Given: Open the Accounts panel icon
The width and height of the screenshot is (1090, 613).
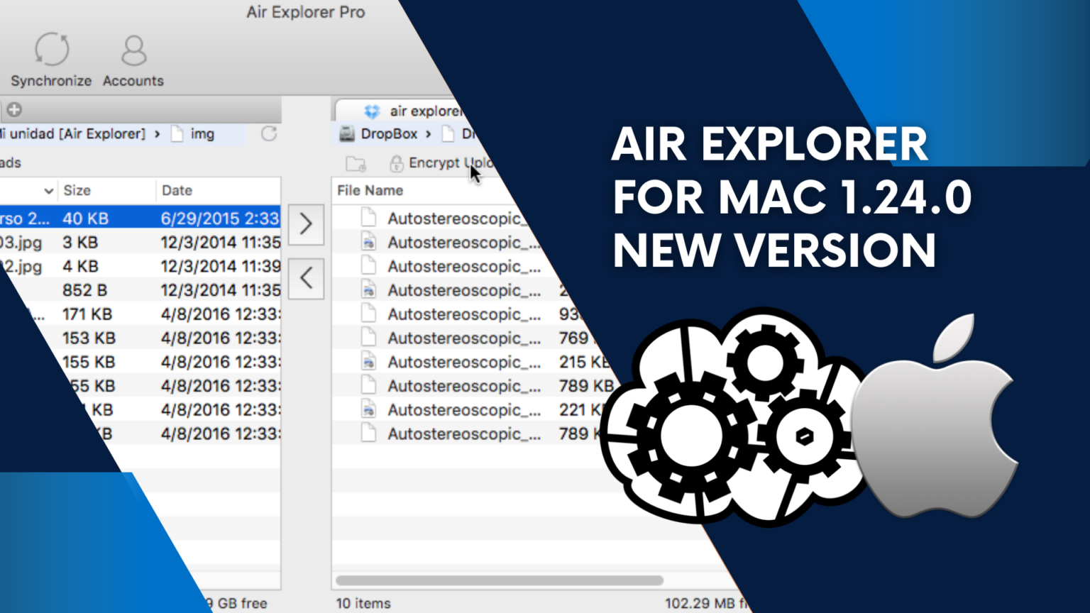Looking at the screenshot, I should 132,50.
